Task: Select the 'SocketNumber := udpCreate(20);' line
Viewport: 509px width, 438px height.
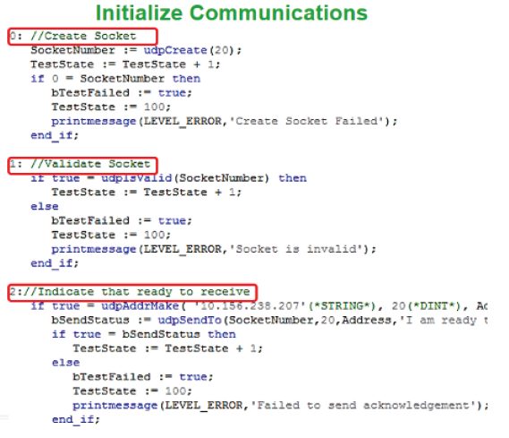Action: (x=136, y=50)
